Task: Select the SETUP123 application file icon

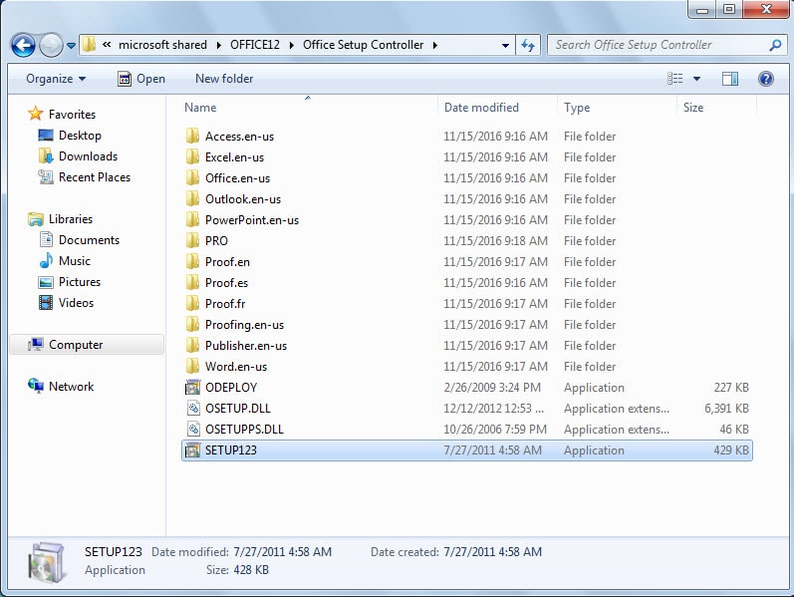Action: pos(193,450)
